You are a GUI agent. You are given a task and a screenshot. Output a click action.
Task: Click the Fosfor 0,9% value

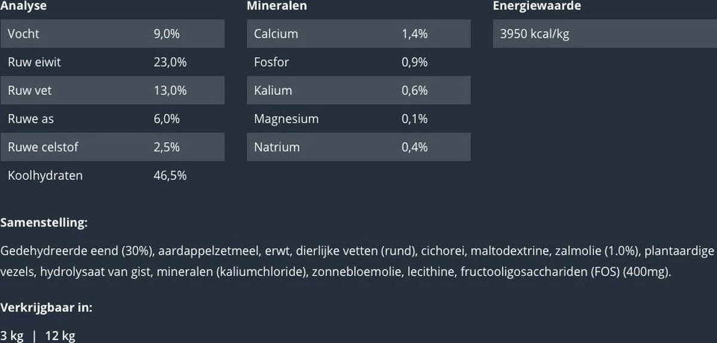pos(414,62)
